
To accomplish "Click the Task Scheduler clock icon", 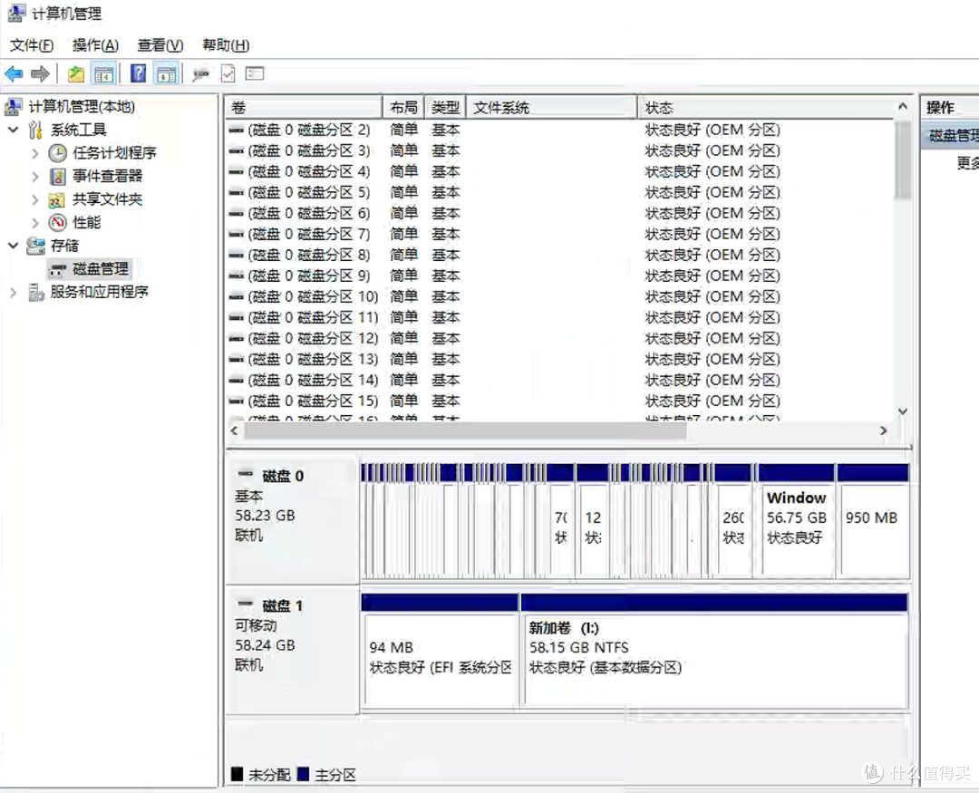I will 57,153.
